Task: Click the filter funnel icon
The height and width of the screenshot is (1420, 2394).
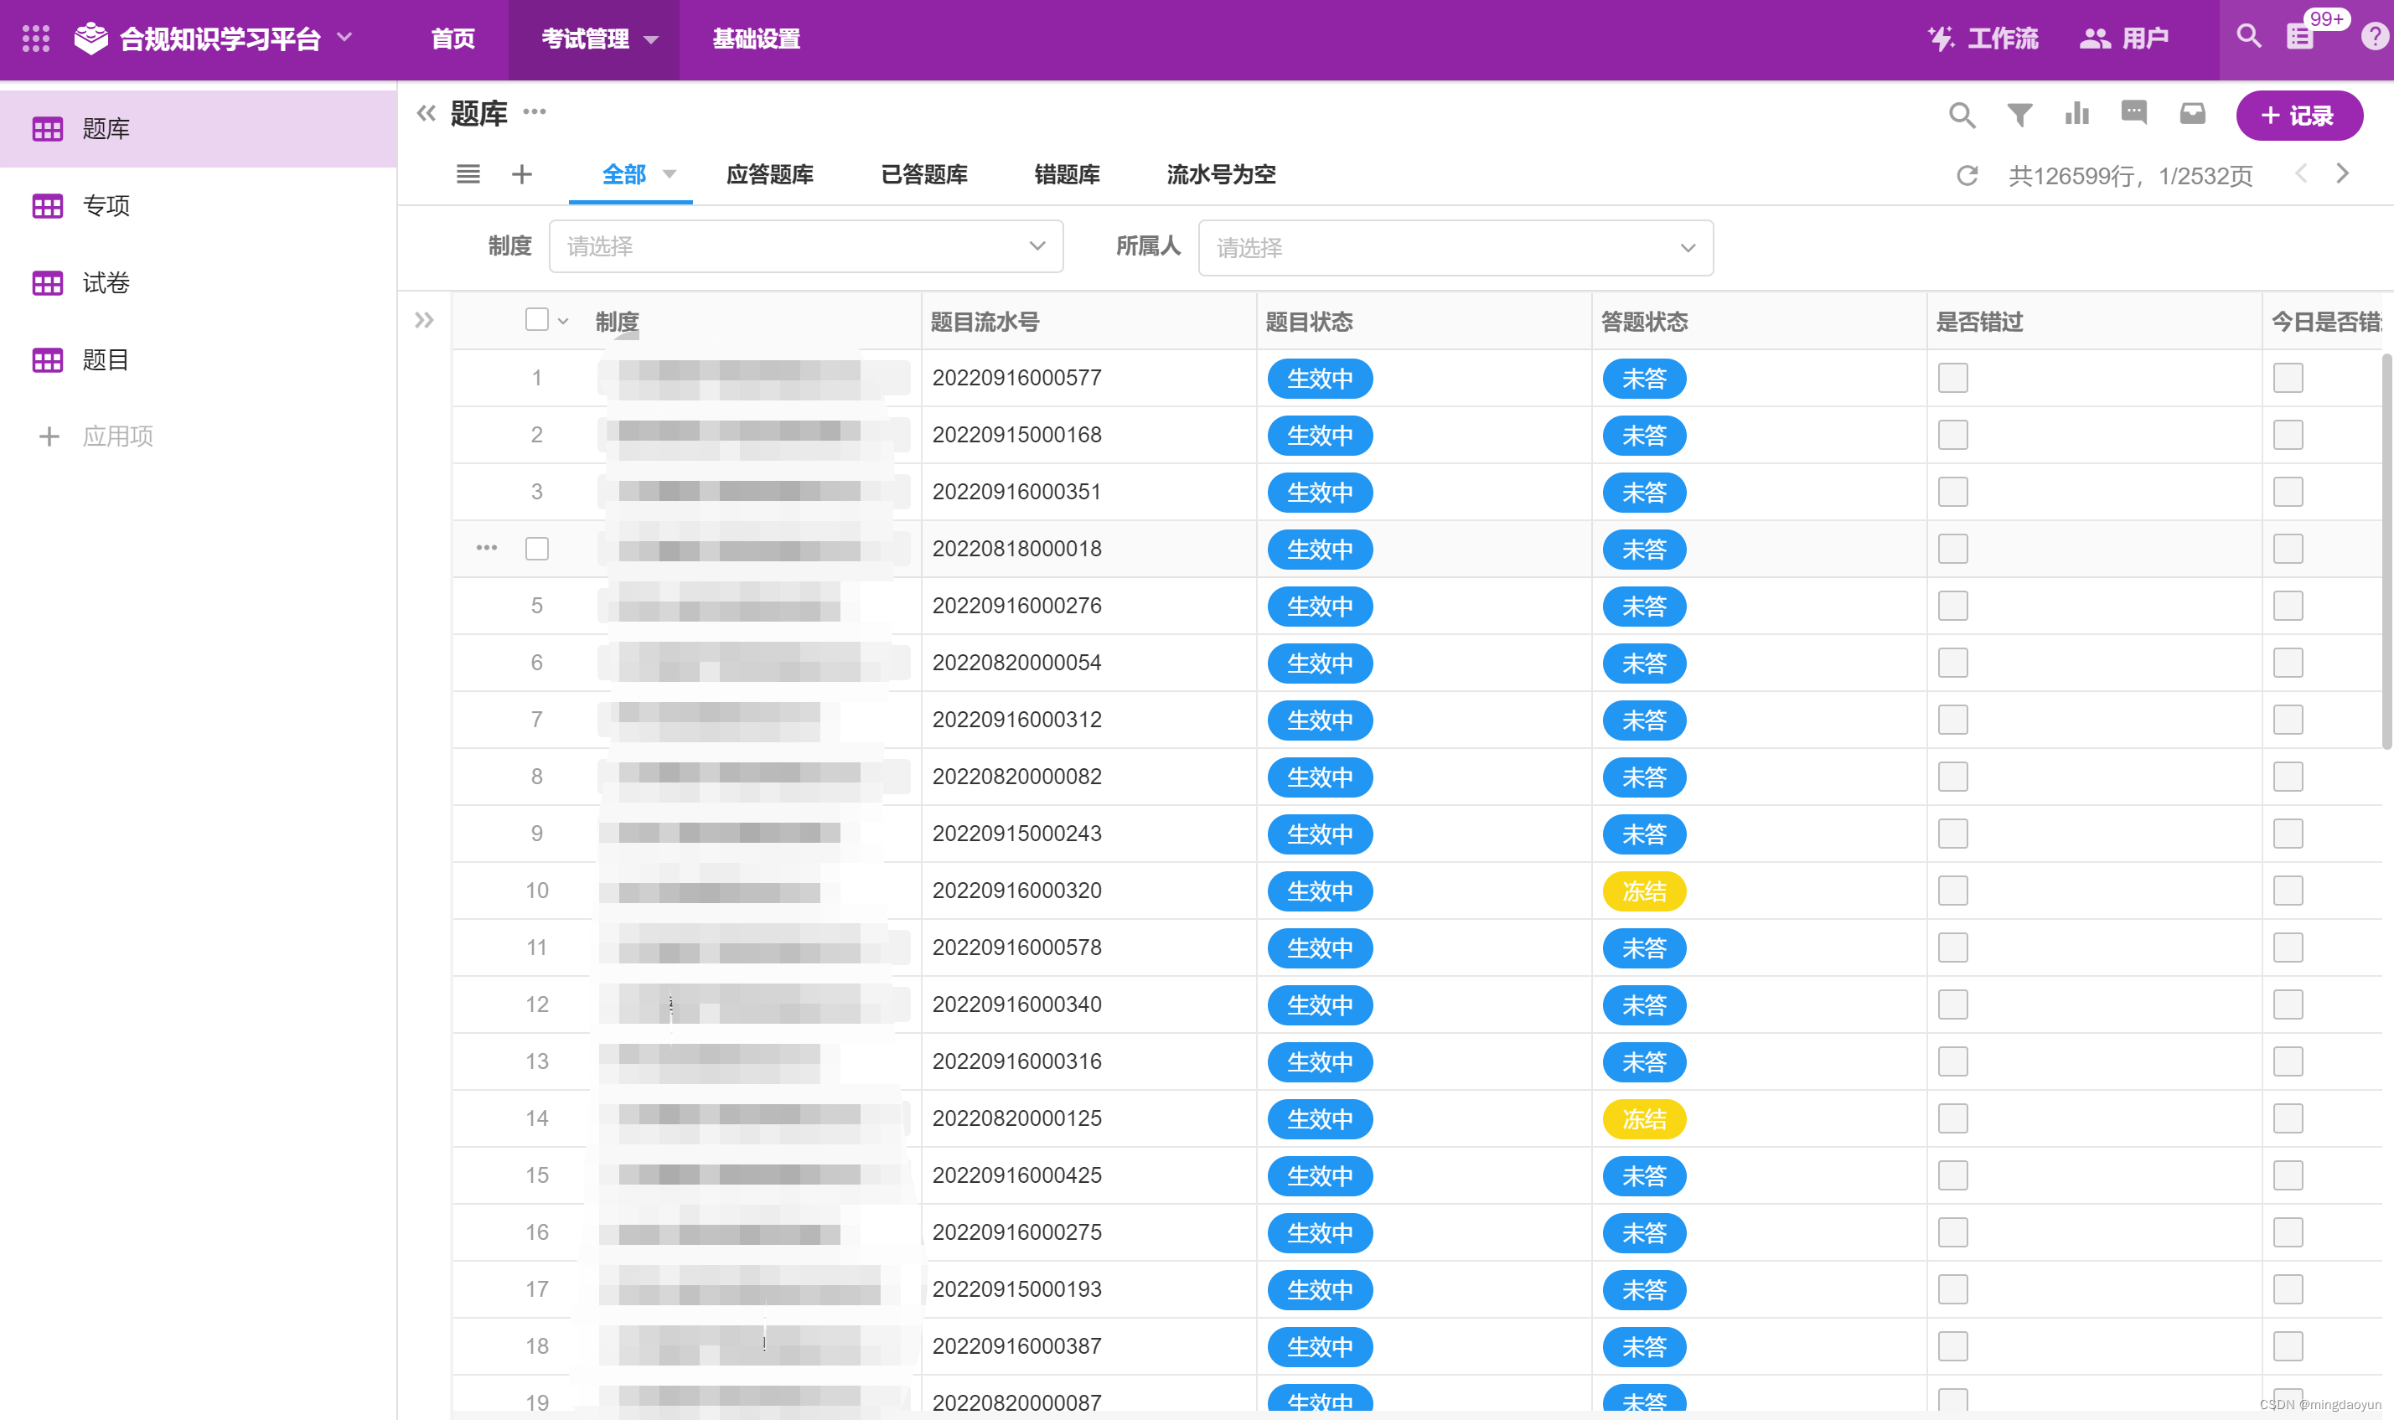Action: coord(2019,116)
